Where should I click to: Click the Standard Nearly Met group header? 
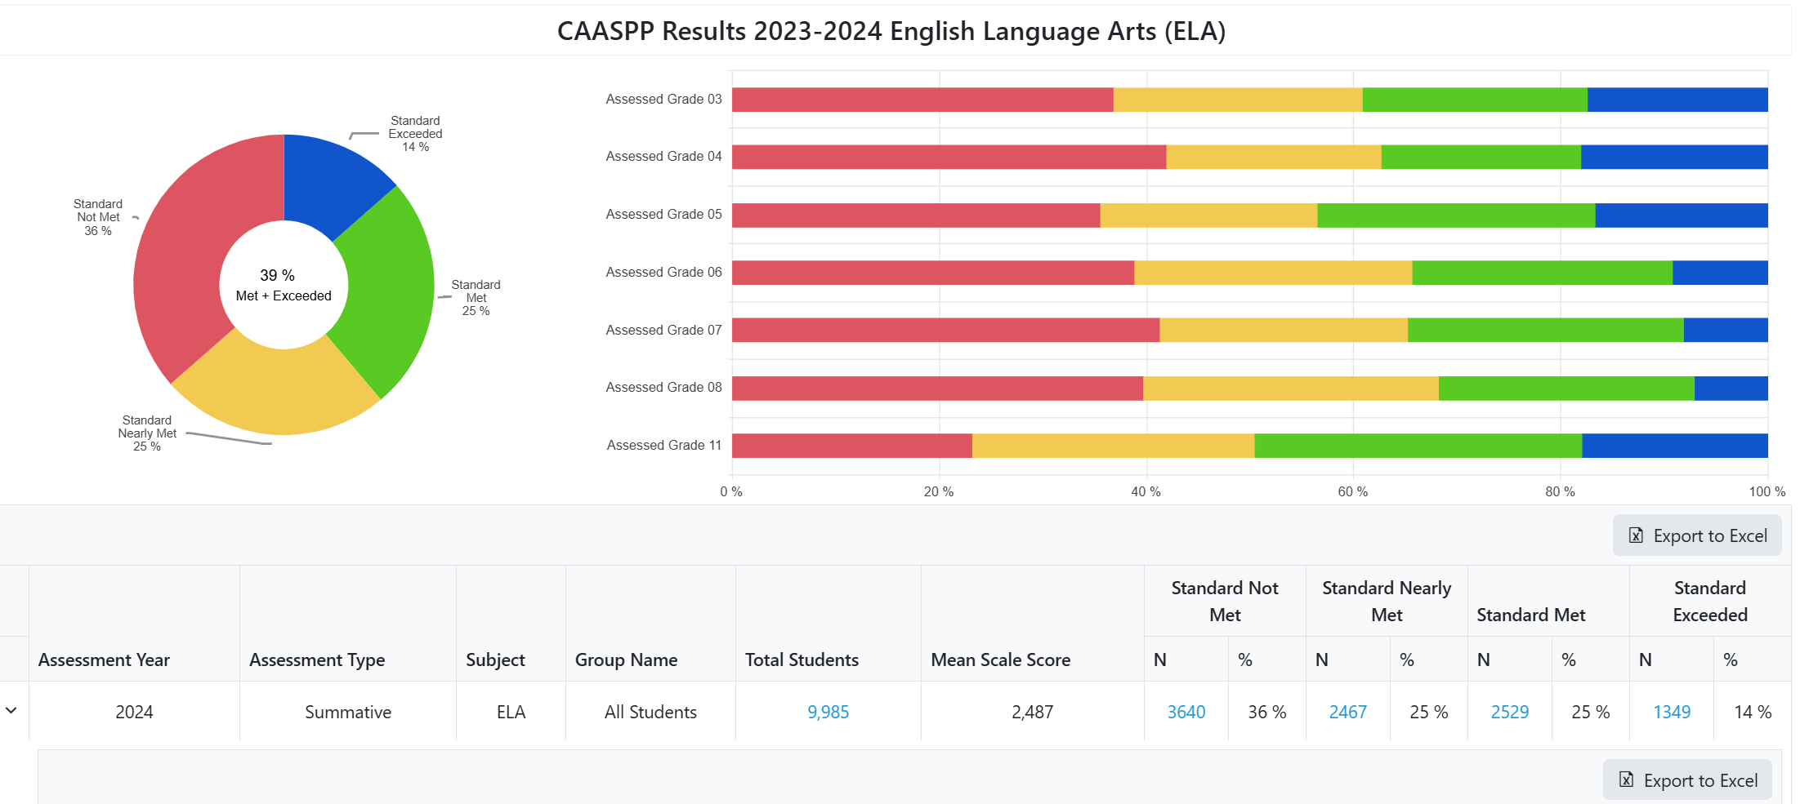pyautogui.click(x=1387, y=601)
